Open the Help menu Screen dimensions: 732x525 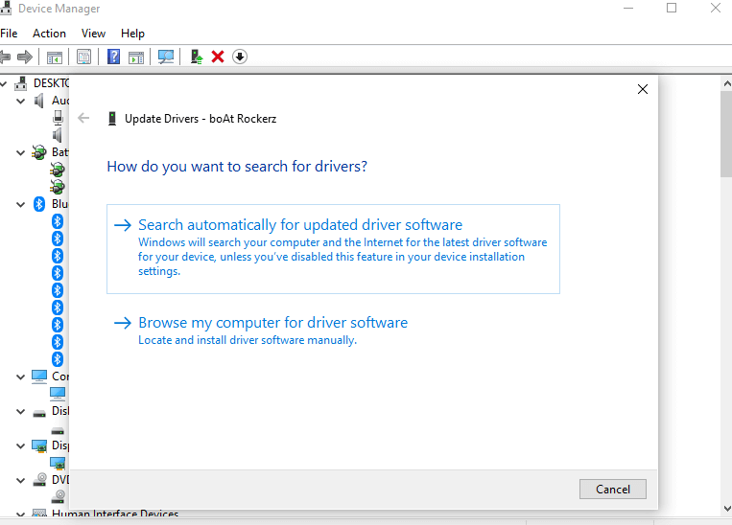point(132,34)
